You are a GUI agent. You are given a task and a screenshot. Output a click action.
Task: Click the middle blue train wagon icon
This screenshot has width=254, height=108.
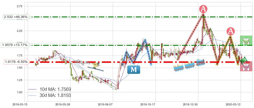pyautogui.click(x=190, y=65)
